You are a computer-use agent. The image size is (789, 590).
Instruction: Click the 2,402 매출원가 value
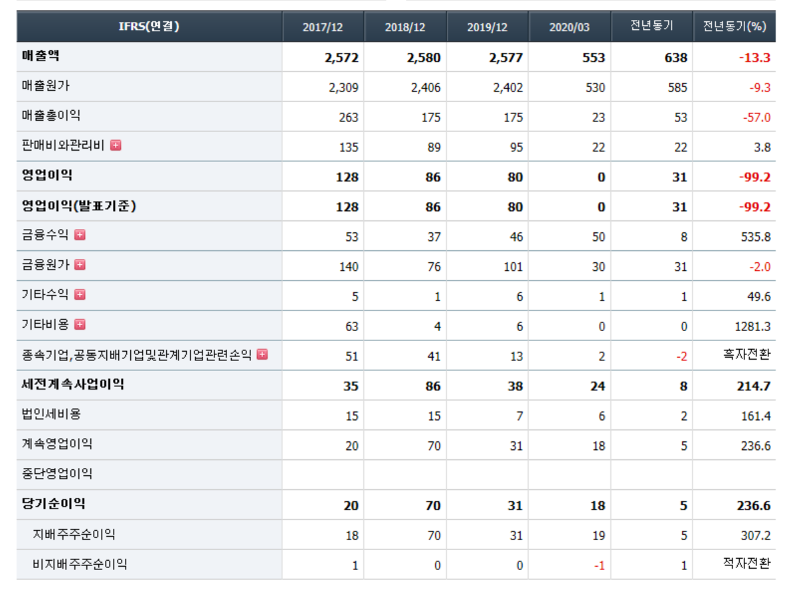tap(507, 88)
